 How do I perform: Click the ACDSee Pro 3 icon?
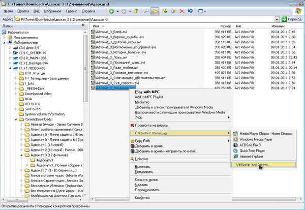(235, 145)
